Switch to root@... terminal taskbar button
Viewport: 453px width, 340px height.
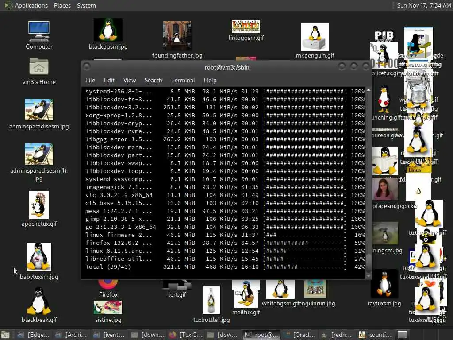[262, 335]
